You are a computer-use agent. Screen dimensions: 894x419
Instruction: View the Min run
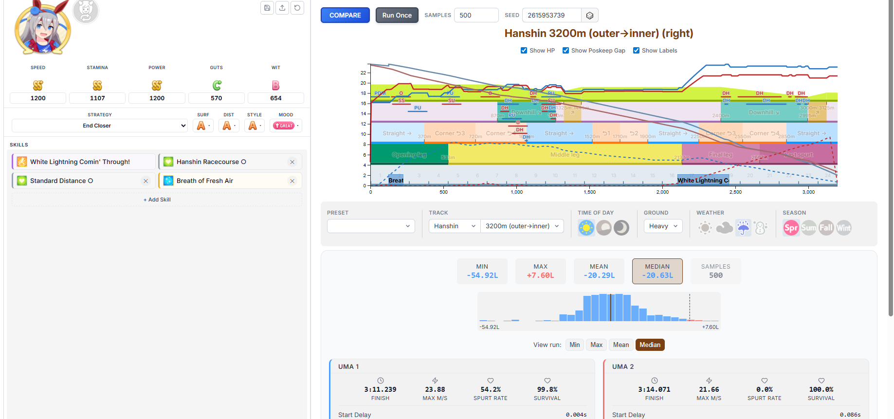[x=575, y=345]
